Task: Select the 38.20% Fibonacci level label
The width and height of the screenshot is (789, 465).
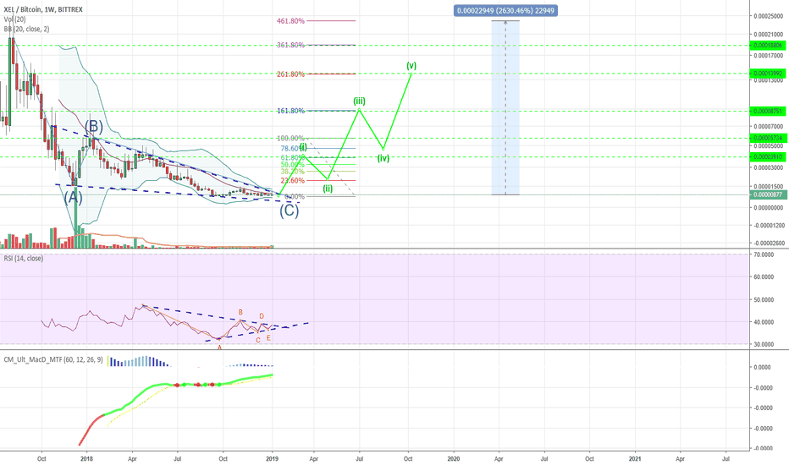Action: (x=292, y=172)
